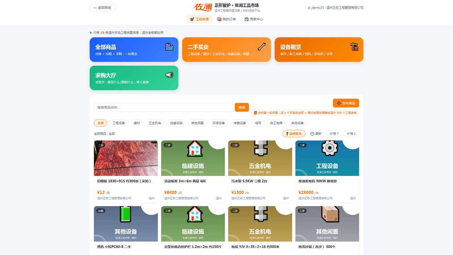
Task: Click the 定型化临边防护栏 product title
Action: [x=193, y=247]
